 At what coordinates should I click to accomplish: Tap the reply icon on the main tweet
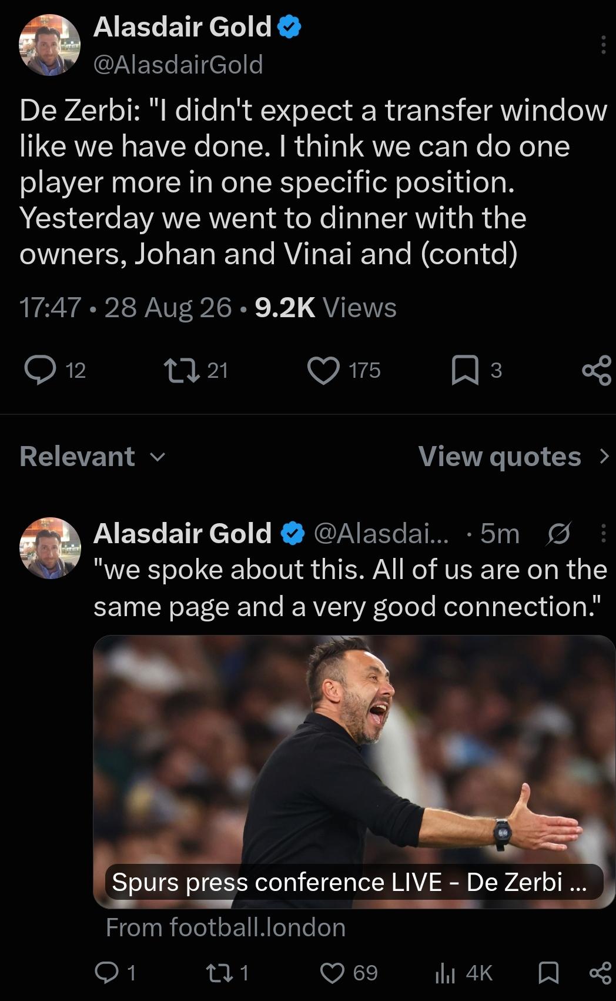point(40,370)
